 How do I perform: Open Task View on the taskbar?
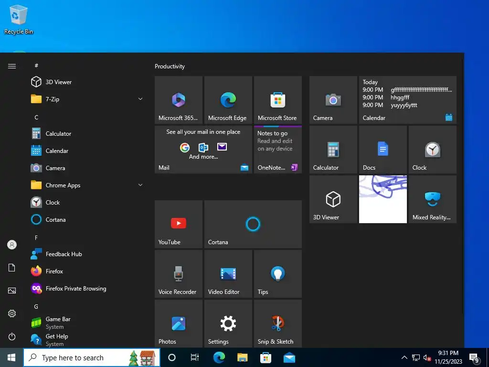pyautogui.click(x=195, y=357)
